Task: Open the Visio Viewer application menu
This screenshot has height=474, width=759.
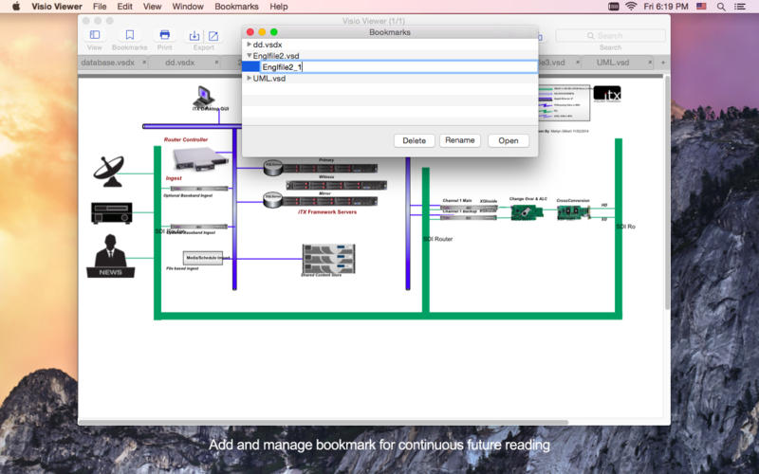Action: (57, 7)
